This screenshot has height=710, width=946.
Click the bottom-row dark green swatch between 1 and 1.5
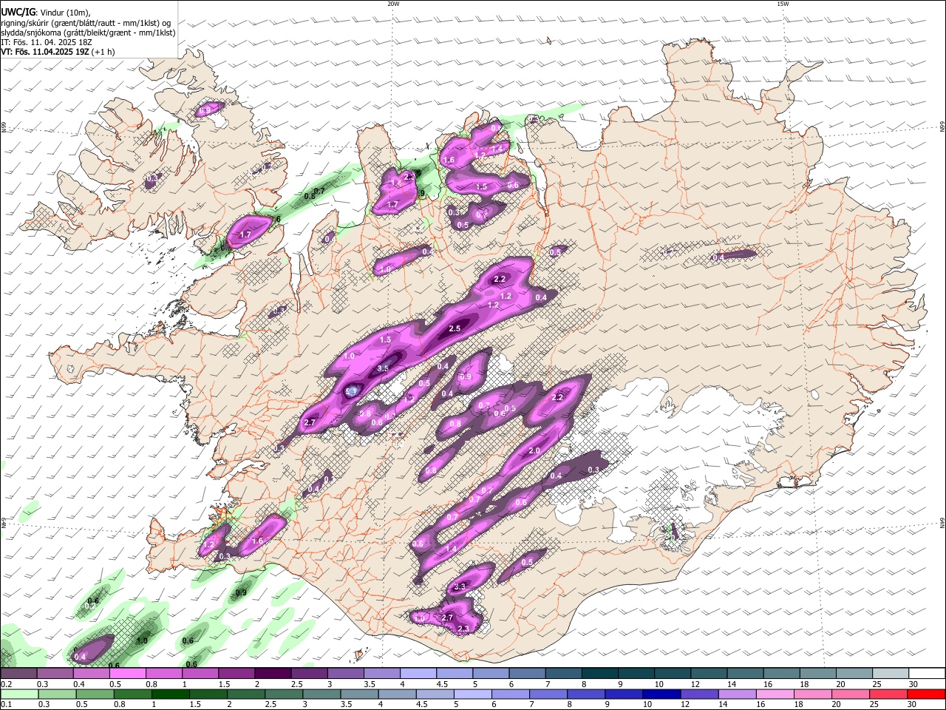pos(170,694)
